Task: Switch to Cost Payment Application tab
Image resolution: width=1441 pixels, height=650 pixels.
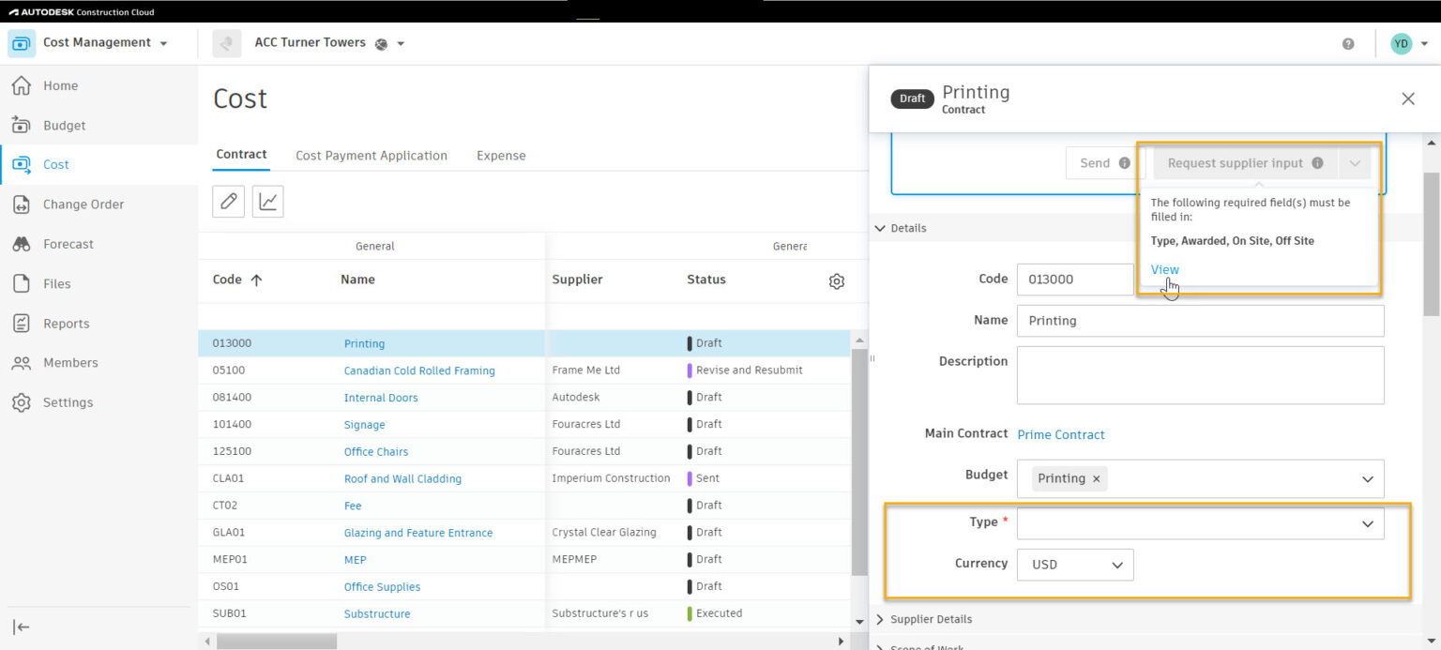Action: pos(372,156)
